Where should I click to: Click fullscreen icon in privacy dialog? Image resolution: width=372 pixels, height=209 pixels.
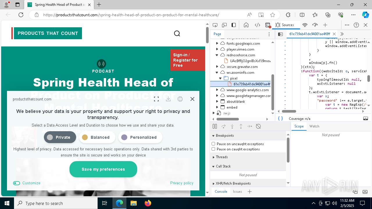156,99
